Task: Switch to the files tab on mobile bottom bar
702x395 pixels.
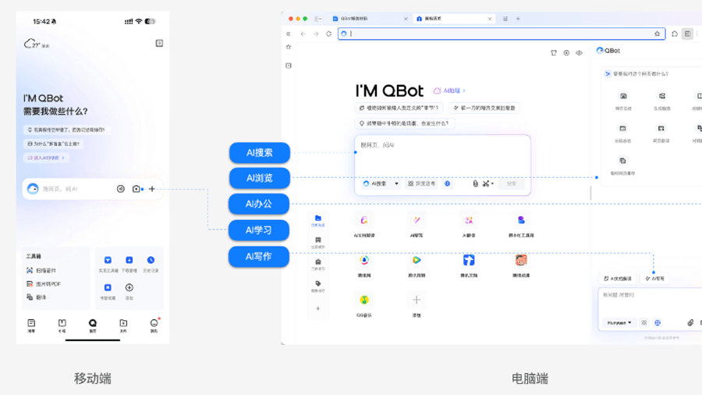Action: tap(123, 326)
